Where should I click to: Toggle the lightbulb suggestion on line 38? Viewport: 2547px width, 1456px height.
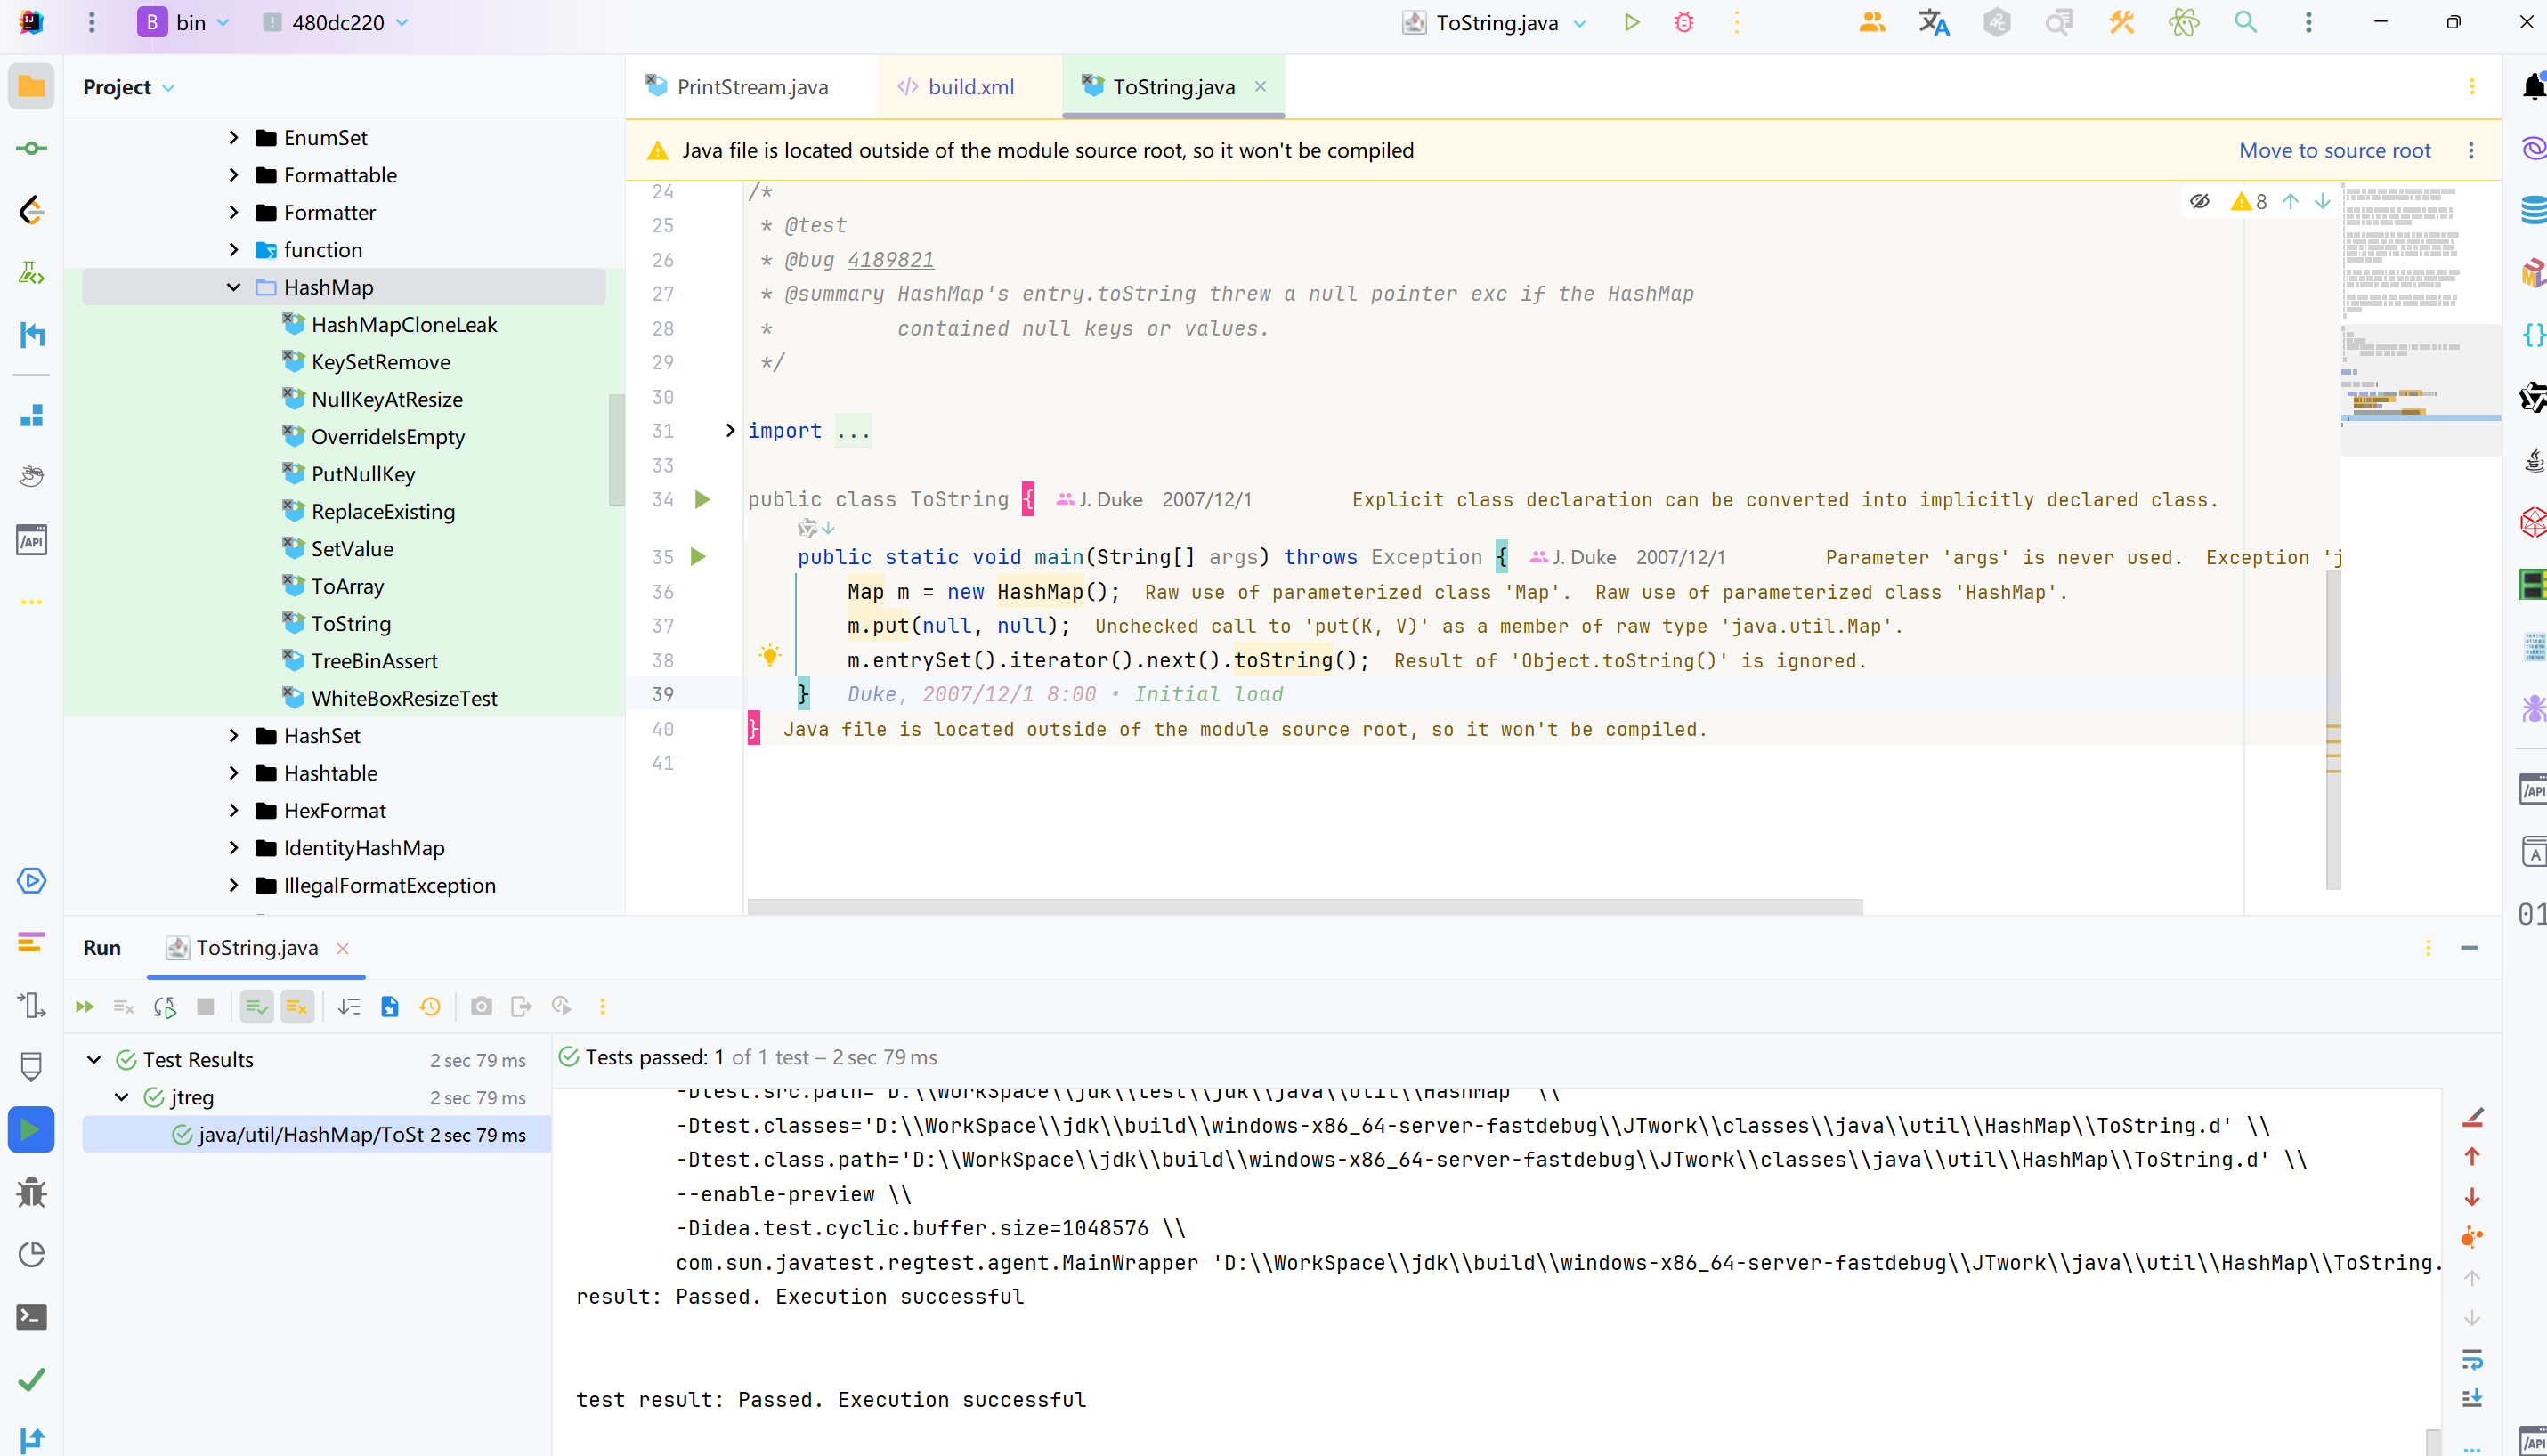pyautogui.click(x=770, y=657)
